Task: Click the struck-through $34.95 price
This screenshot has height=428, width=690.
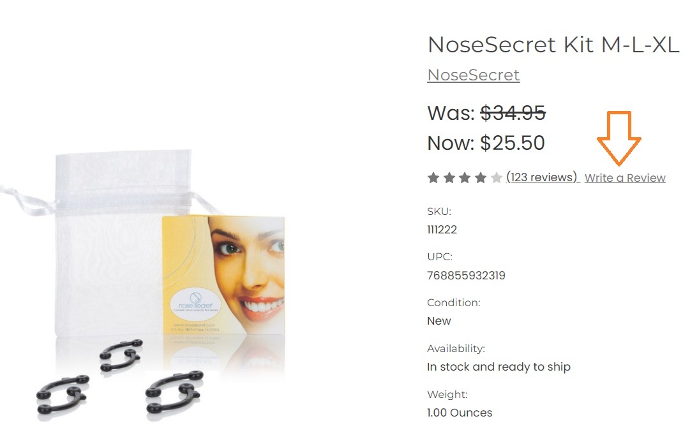Action: pos(513,113)
